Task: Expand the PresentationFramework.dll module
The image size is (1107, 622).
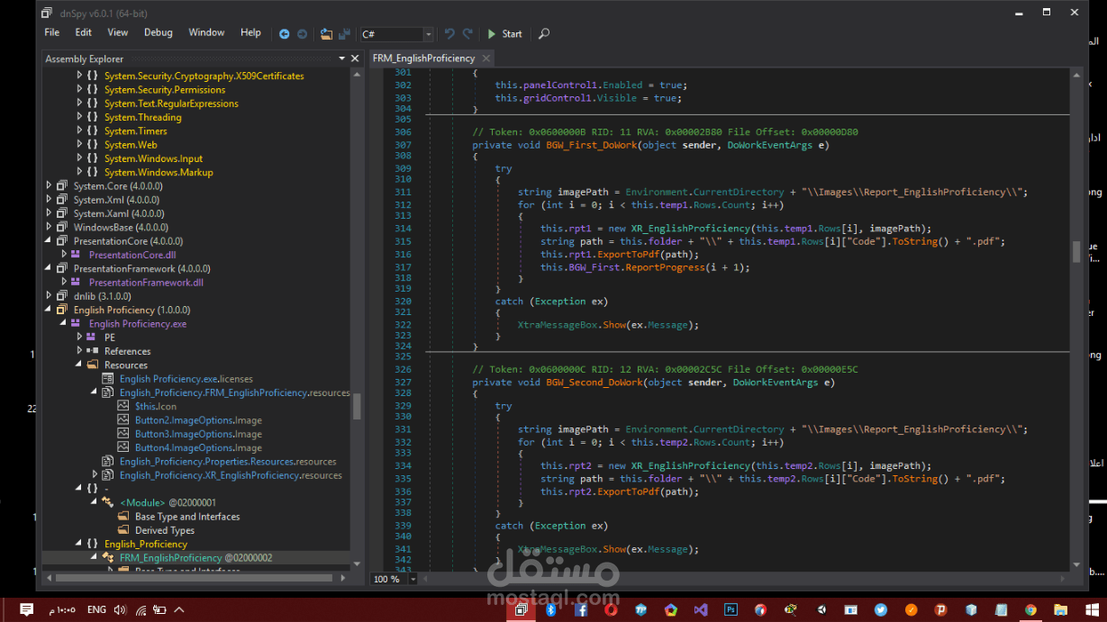Action: click(64, 283)
